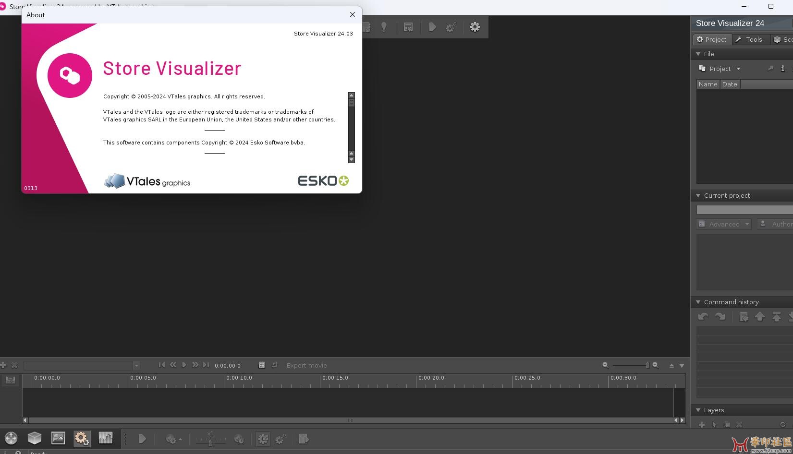
Task: Click the bottom toolbar play arrow
Action: point(142,439)
